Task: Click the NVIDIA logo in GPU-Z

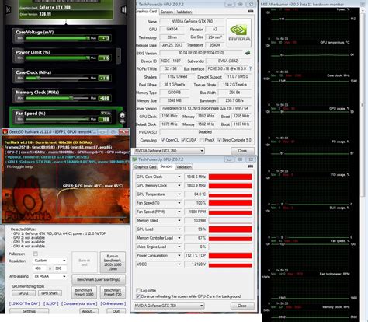Action: click(239, 33)
